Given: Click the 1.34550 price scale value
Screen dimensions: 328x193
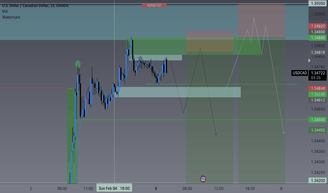Looking at the screenshot, I should [x=318, y=109].
